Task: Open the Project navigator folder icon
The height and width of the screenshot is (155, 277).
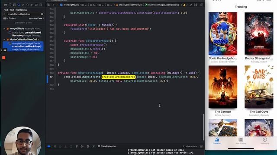Action: [x=6, y=5]
